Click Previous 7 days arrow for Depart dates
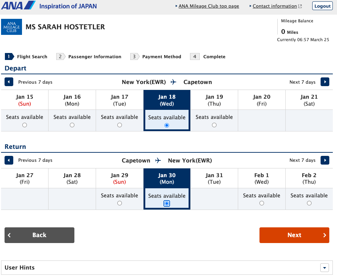Viewport: 337px width, 280px height. tap(9, 82)
